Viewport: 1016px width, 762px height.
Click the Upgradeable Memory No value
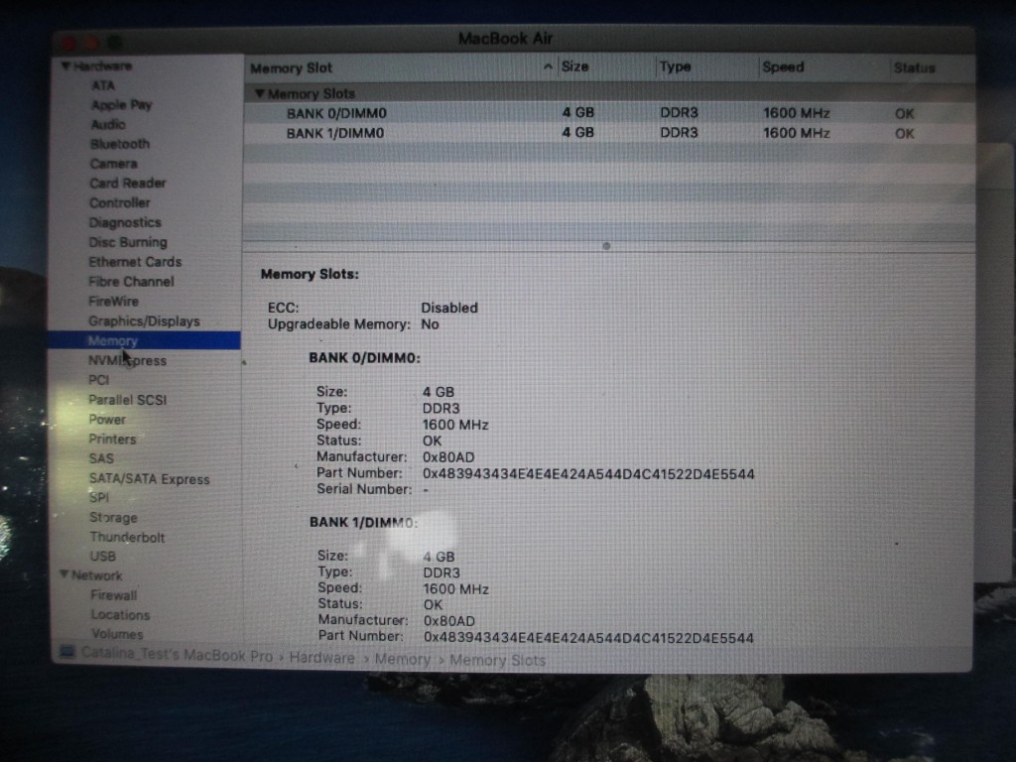point(430,324)
